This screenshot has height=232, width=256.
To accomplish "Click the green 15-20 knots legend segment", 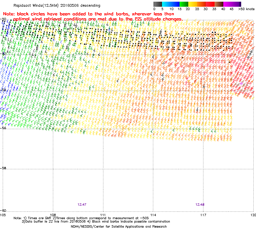I will pos(184,4).
